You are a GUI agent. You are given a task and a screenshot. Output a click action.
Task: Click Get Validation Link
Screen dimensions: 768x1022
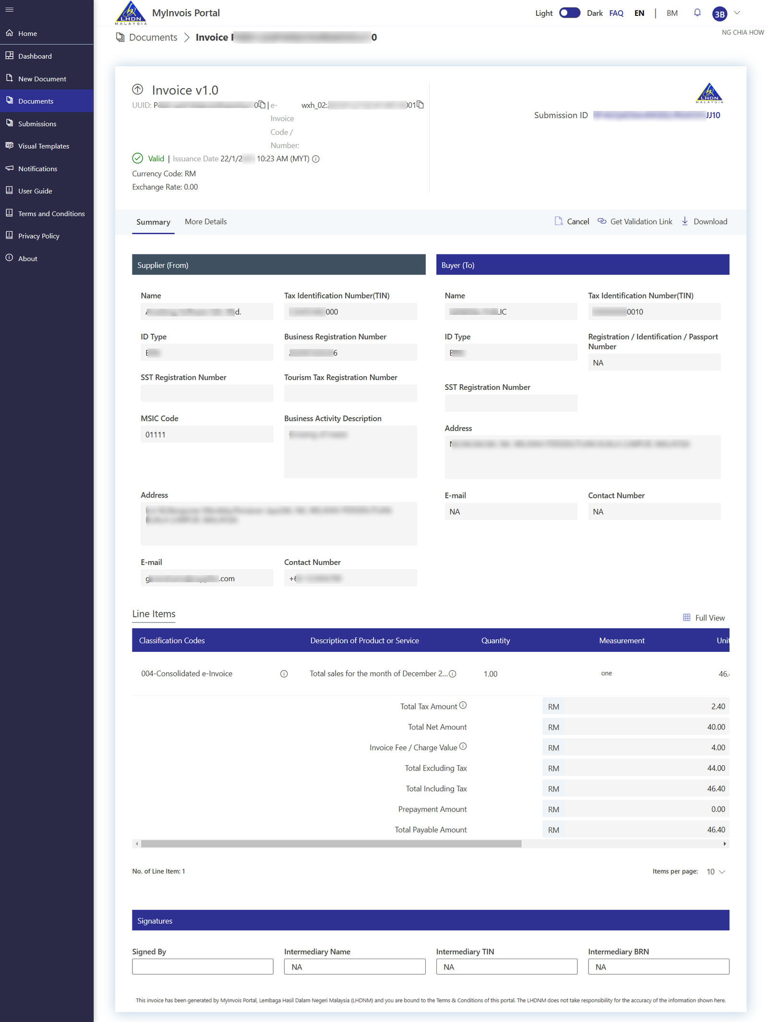point(635,221)
